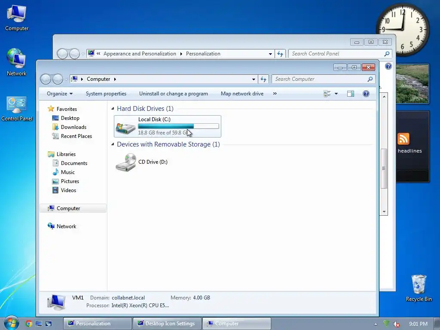
Task: Collapse the Hard Disk Drives group
Action: pyautogui.click(x=113, y=109)
